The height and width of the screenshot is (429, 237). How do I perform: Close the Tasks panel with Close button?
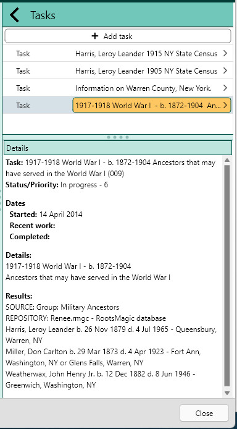tap(204, 413)
